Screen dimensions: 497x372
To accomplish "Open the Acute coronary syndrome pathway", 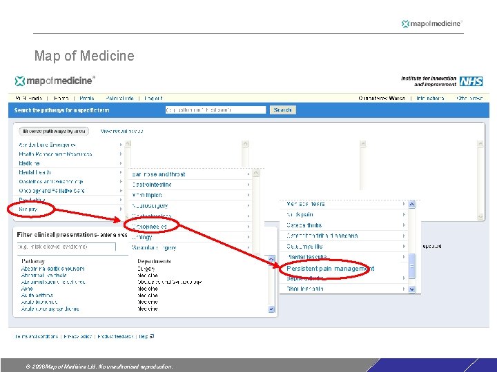I will click(x=50, y=309).
